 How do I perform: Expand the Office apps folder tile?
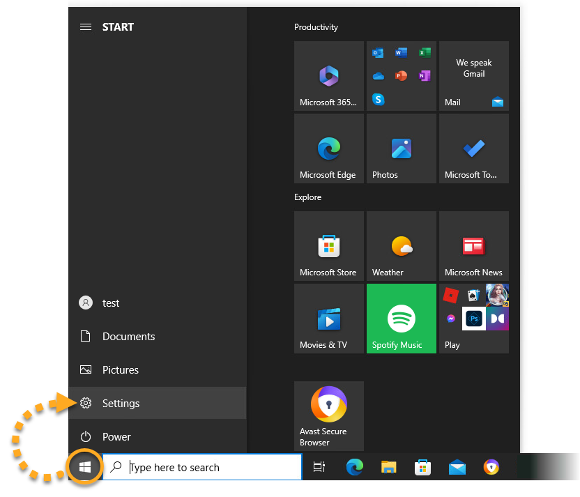coord(401,76)
